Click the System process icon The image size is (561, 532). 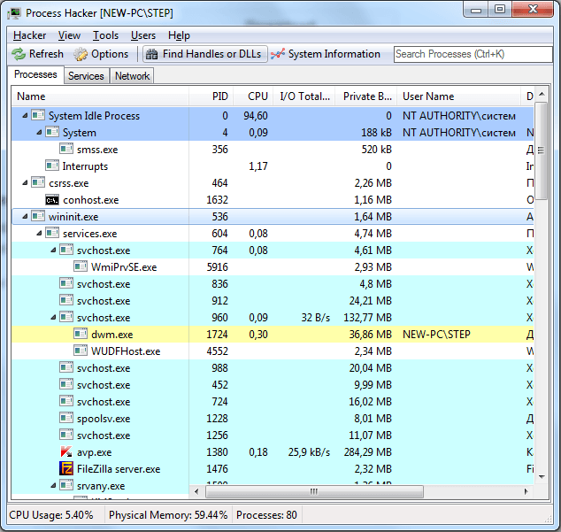point(52,132)
